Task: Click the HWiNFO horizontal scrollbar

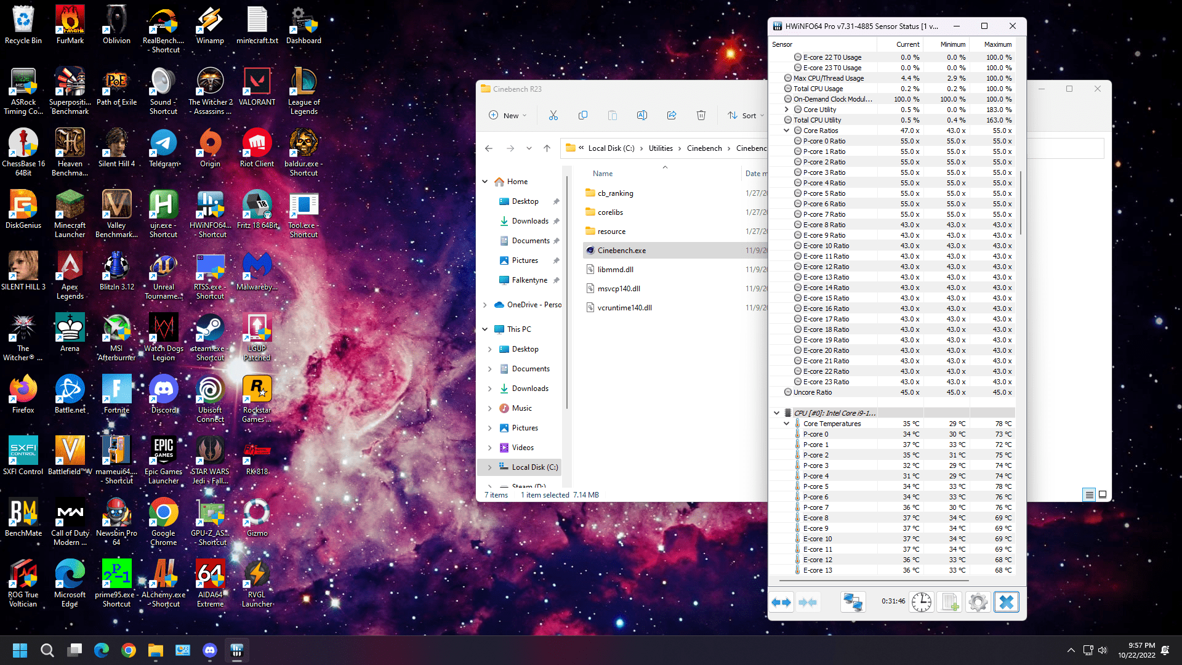Action: [x=874, y=580]
